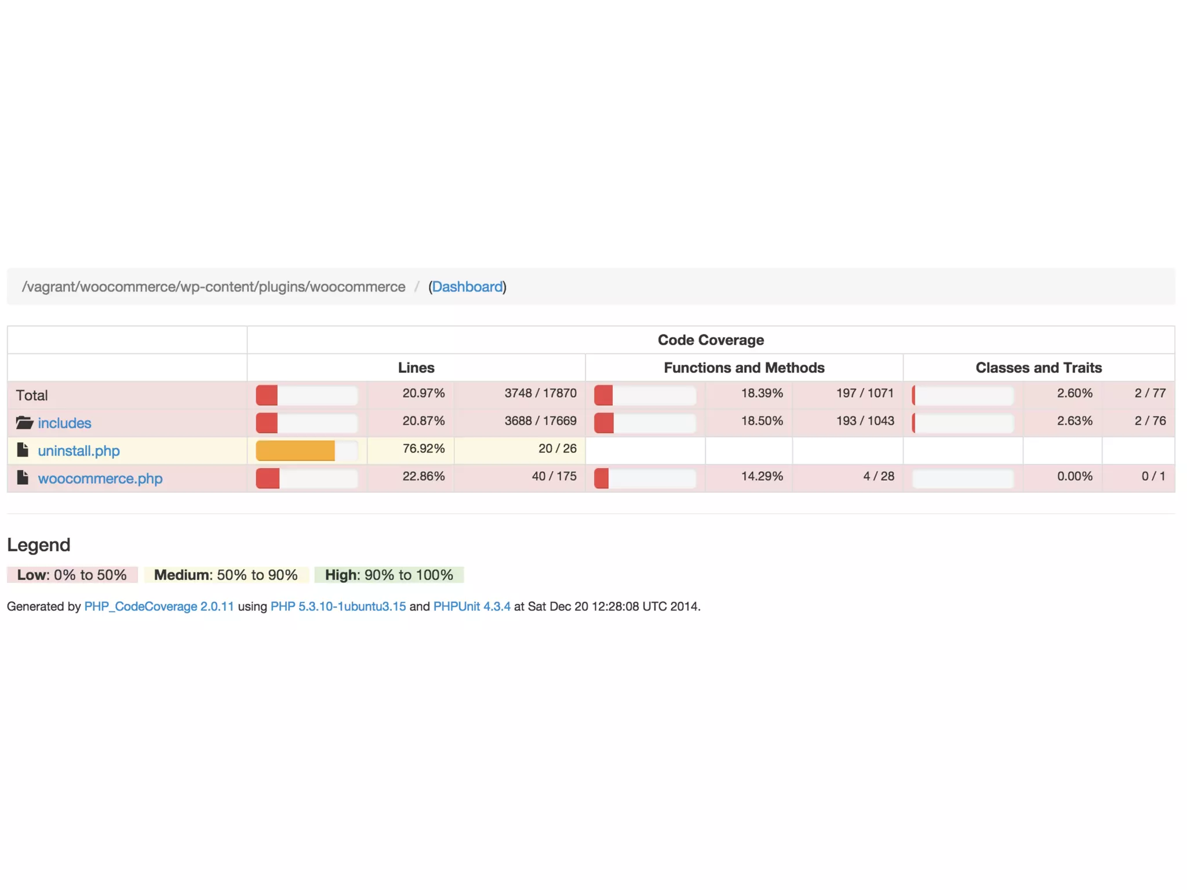Viewport: 1187px width, 890px height.
Task: Open the PHPUnit 4.3.4 link
Action: coord(472,606)
